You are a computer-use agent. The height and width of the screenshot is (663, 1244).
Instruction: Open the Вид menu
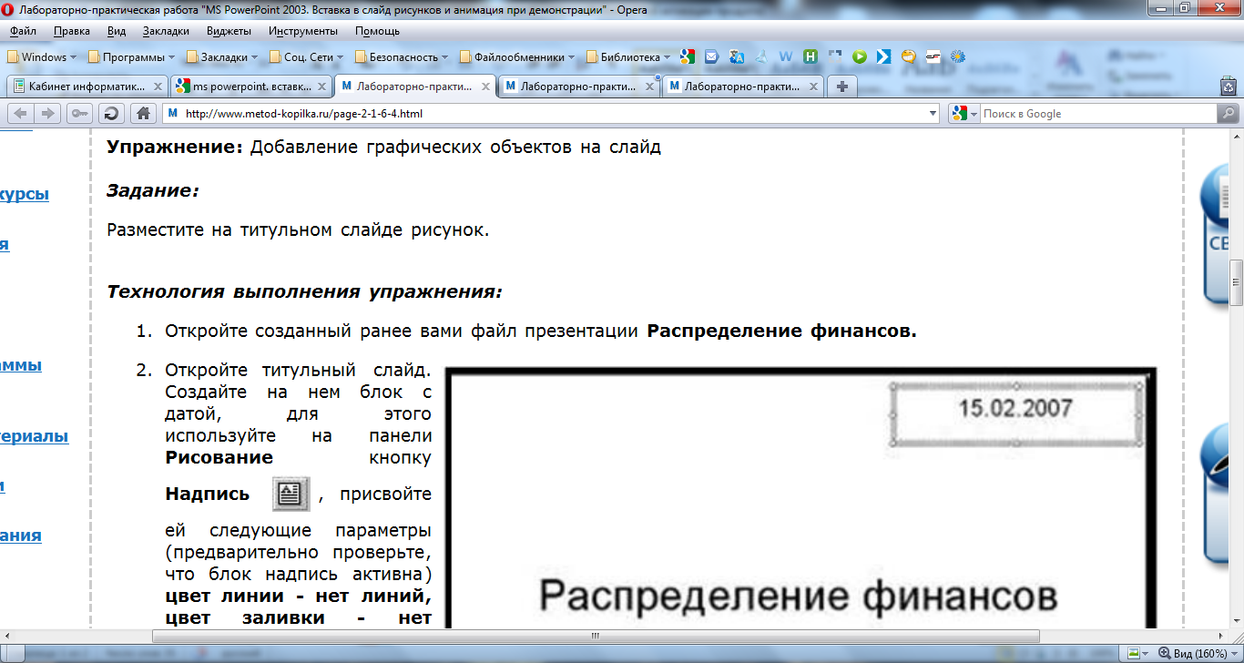(x=117, y=31)
